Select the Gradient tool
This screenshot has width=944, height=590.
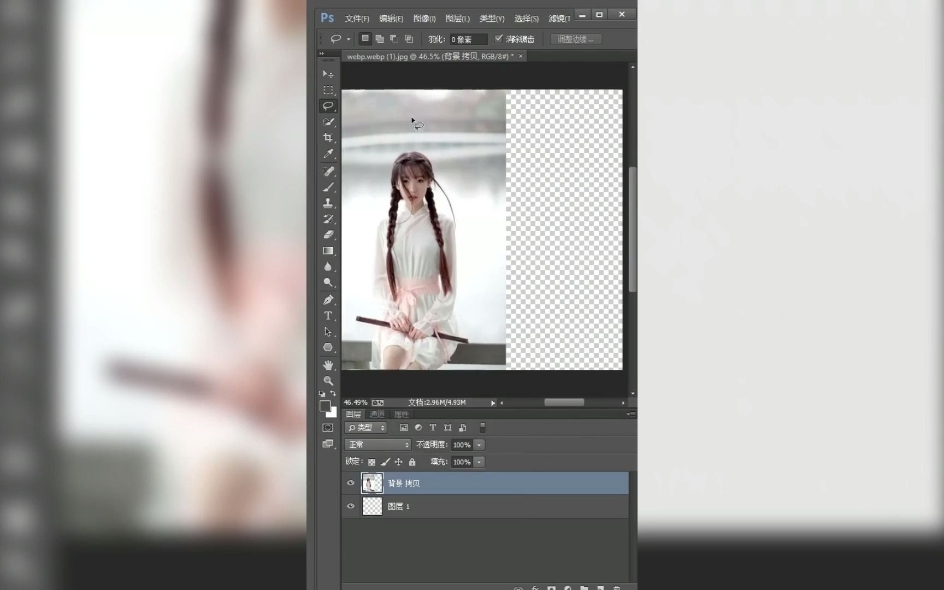328,251
